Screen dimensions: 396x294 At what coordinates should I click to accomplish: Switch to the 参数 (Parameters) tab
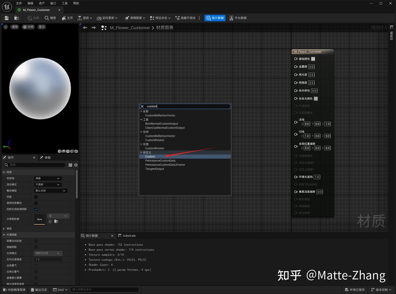(45, 157)
